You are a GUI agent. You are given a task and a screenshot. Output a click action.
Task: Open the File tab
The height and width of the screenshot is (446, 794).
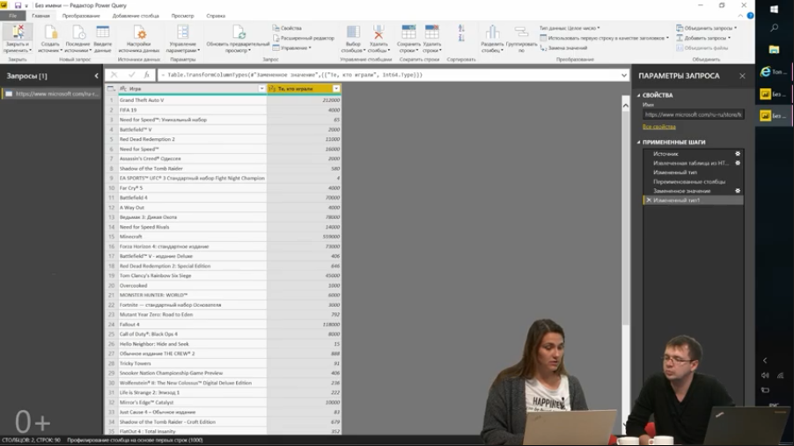click(12, 16)
